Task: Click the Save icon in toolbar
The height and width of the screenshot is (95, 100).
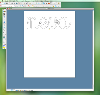Action: (x=7, y=3)
